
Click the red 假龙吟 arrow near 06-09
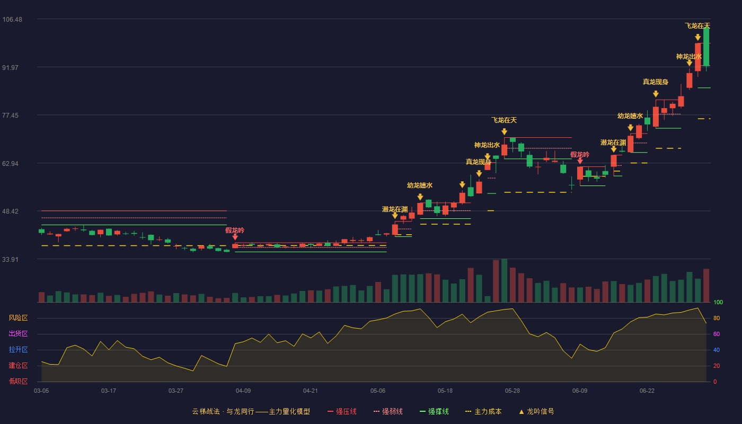[x=580, y=161]
